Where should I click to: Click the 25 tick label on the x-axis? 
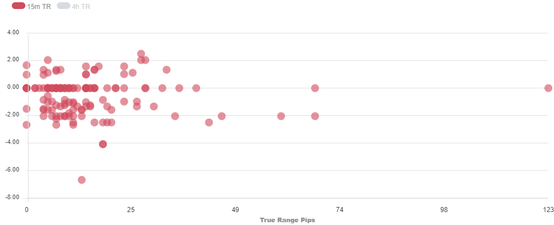tap(131, 210)
